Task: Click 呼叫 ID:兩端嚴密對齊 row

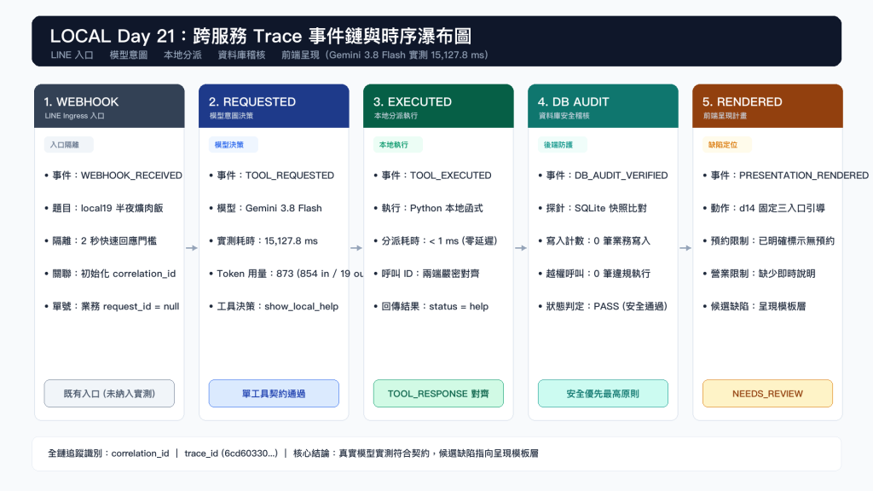Action: tap(426, 274)
